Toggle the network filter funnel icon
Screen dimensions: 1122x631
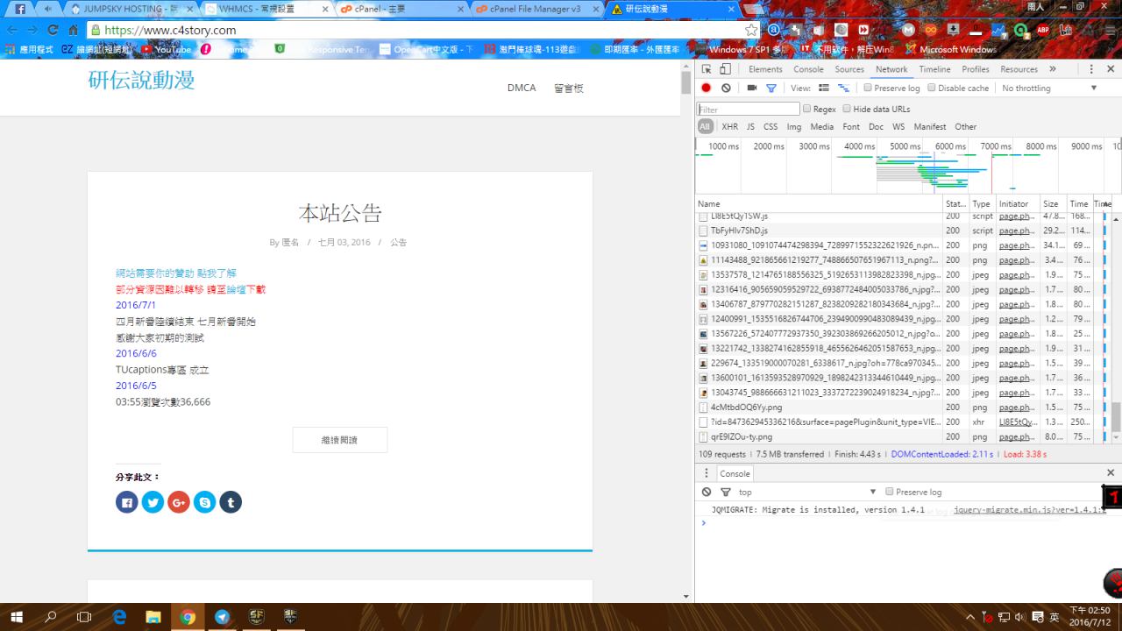771,88
